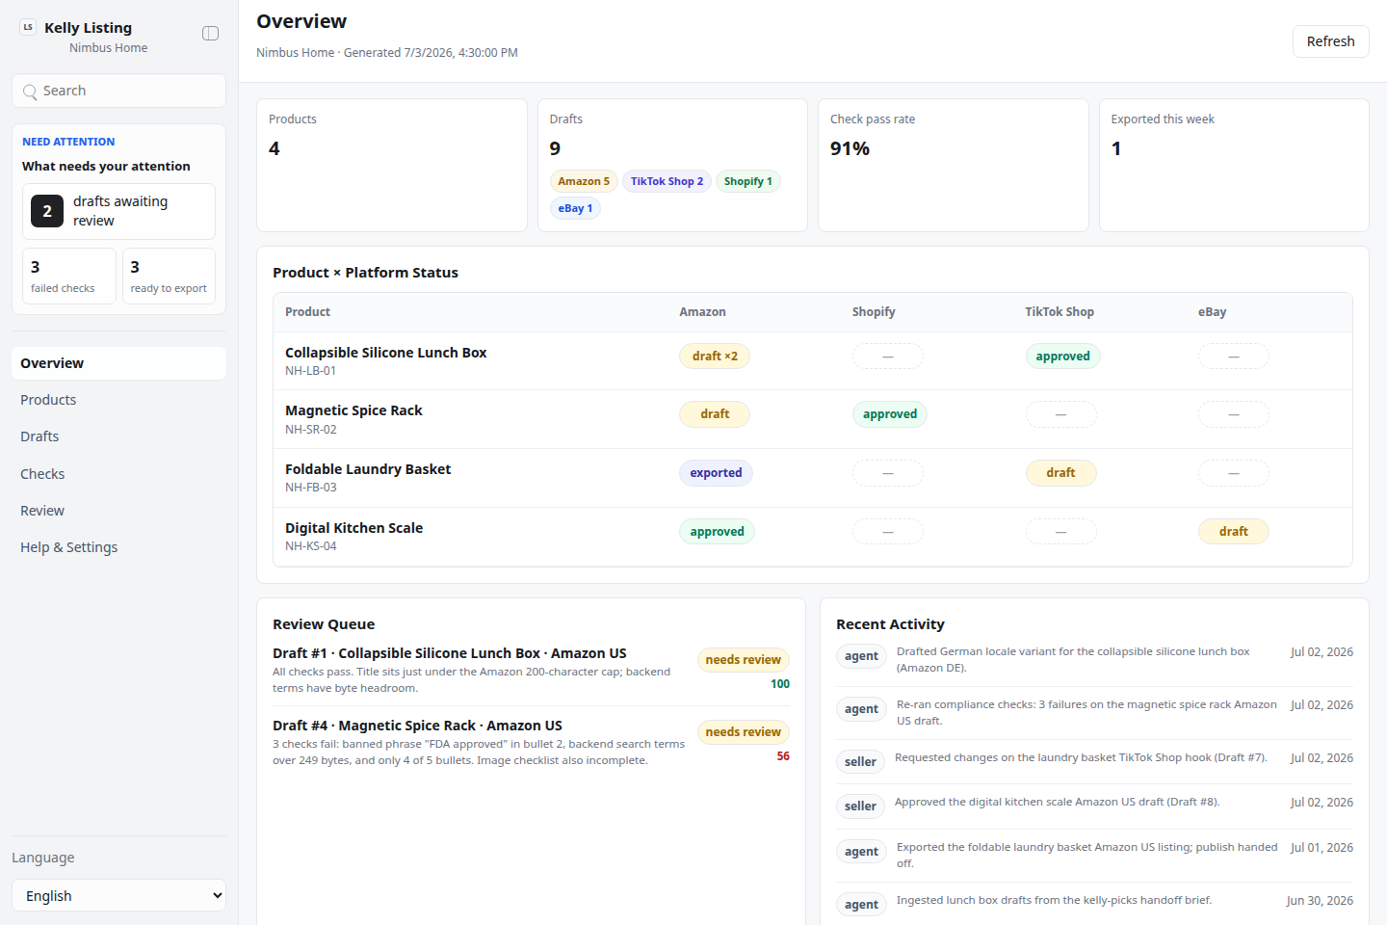
Task: Click the Amazon 5 drafts chip
Action: point(584,181)
